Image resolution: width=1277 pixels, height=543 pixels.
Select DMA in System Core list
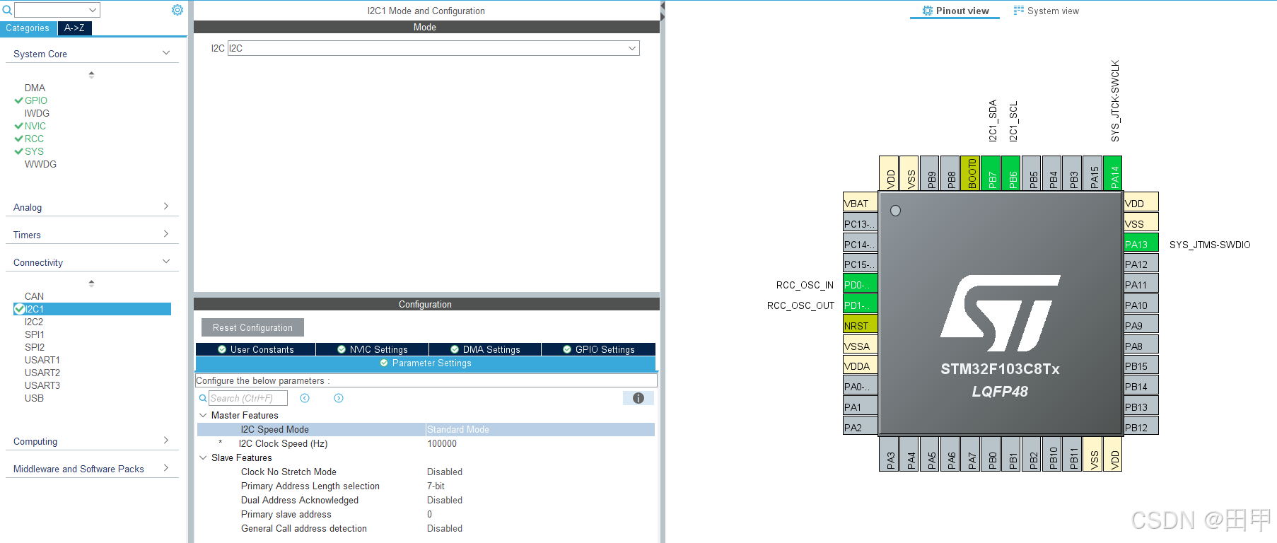(x=35, y=88)
